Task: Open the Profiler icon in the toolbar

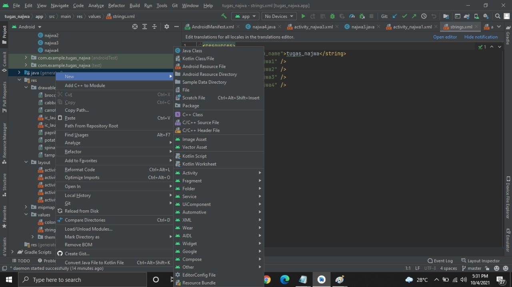Action: (352, 16)
